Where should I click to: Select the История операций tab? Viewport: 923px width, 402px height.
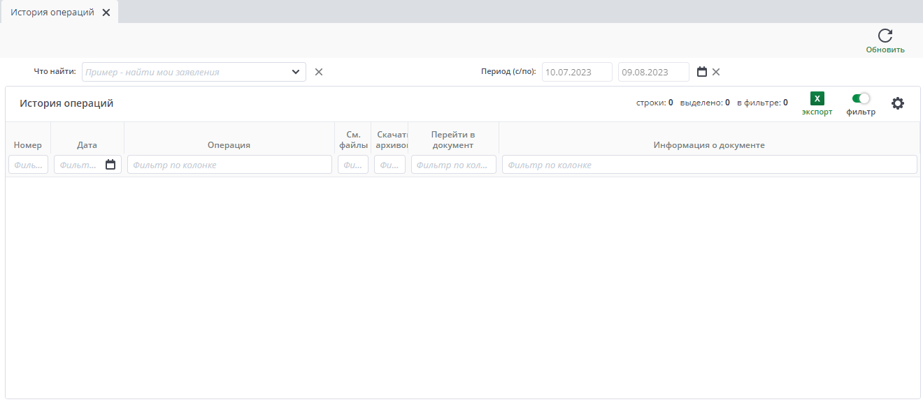(52, 13)
